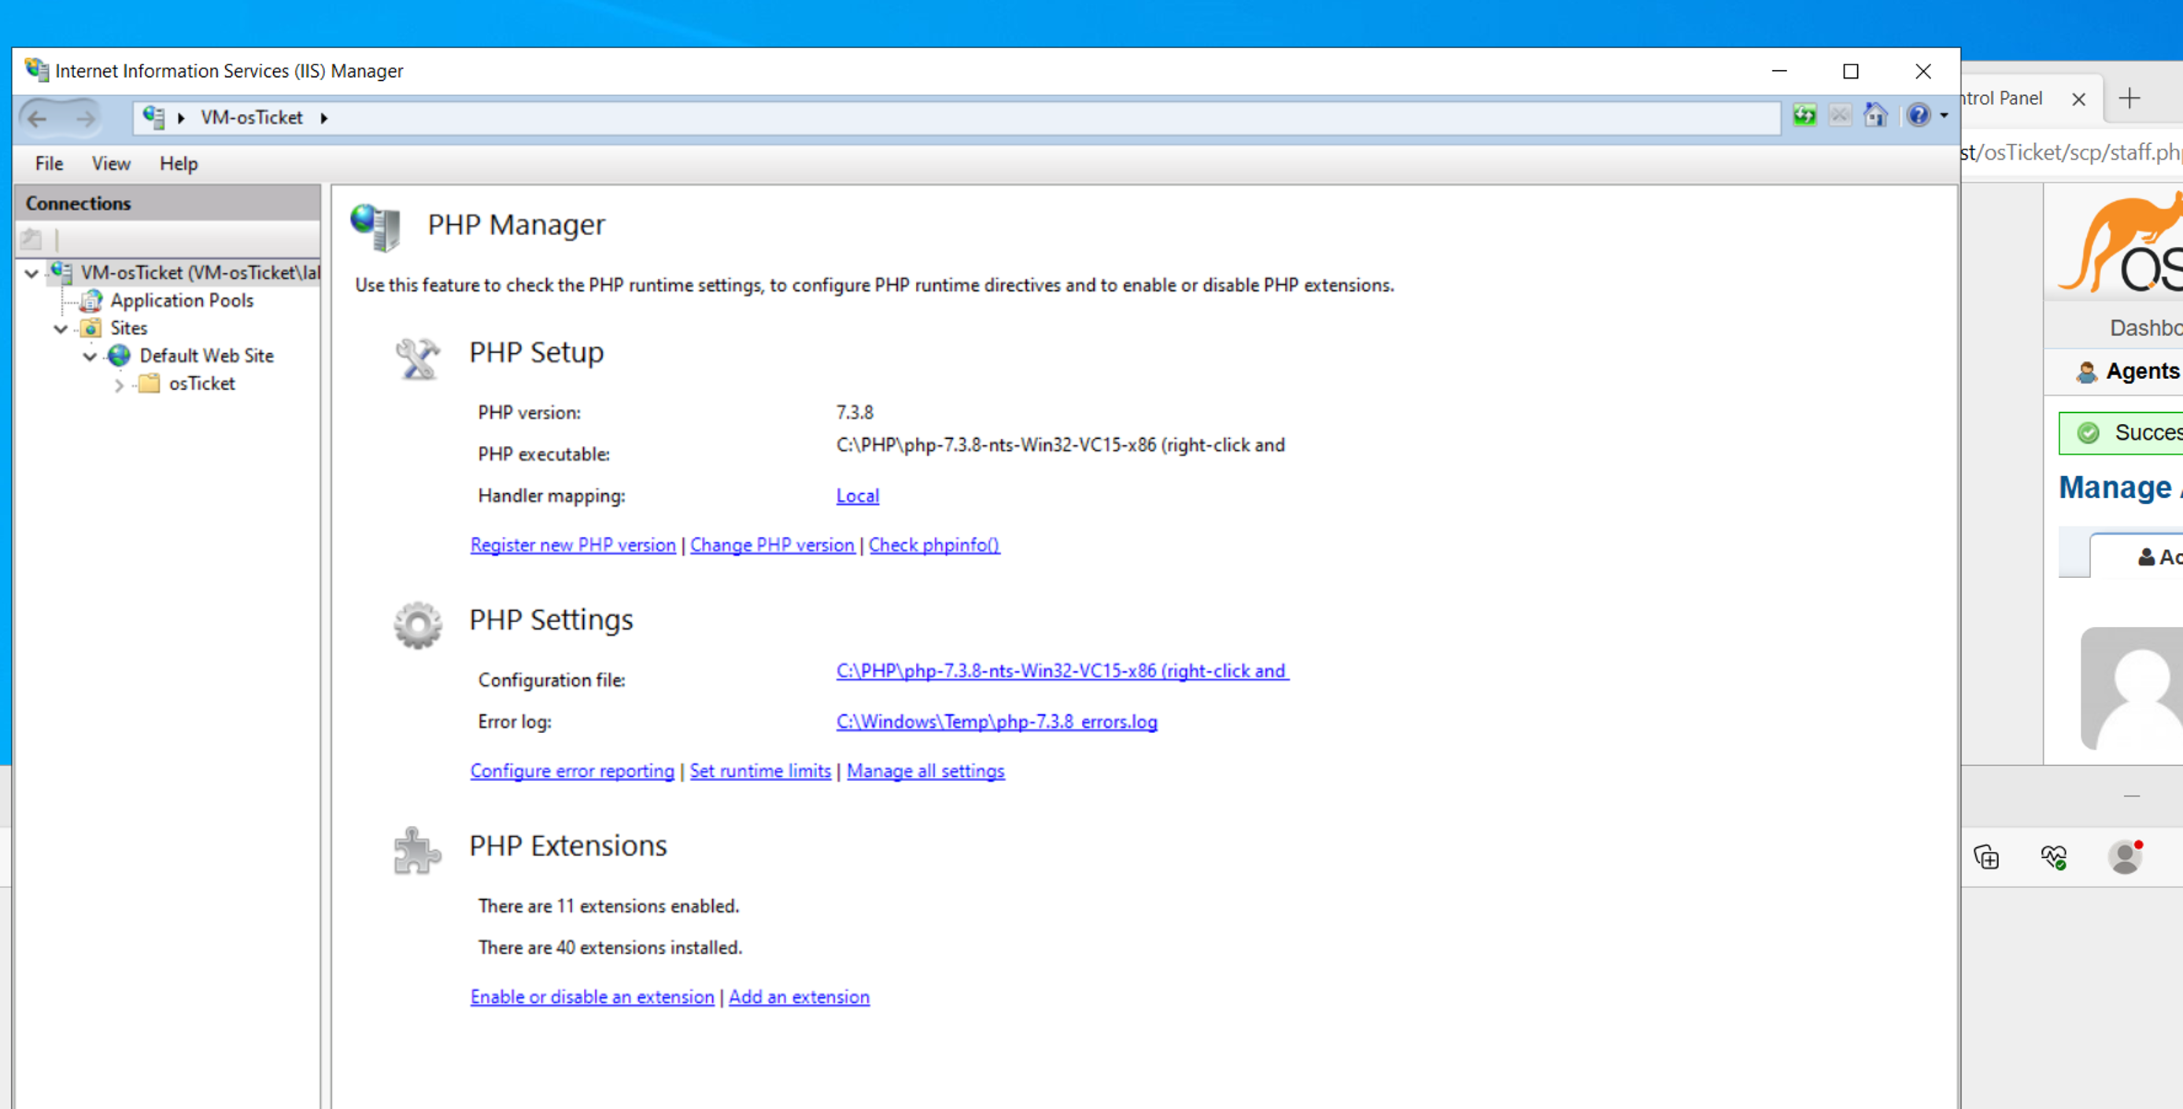Click the browser health check heart icon
Viewport: 2183px width, 1109px height.
2054,857
